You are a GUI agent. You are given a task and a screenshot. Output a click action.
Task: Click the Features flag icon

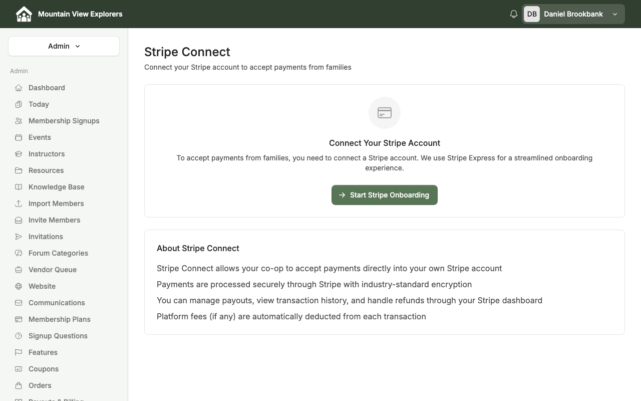pyautogui.click(x=19, y=352)
